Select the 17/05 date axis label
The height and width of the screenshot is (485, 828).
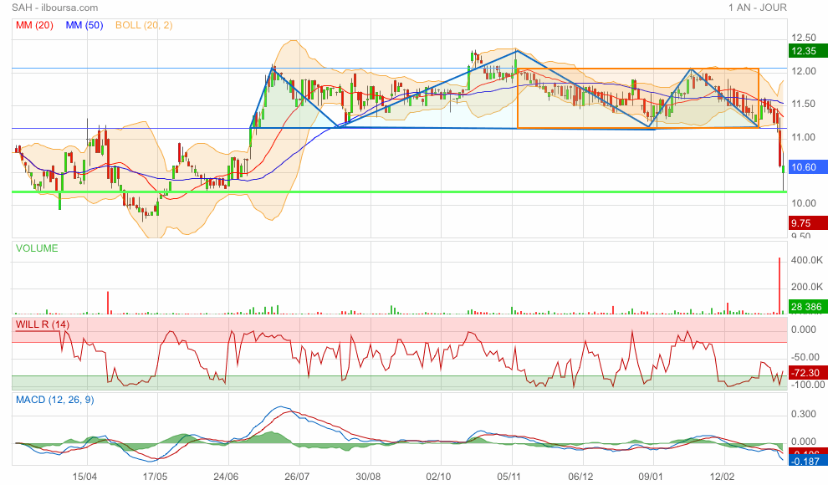pos(155,477)
